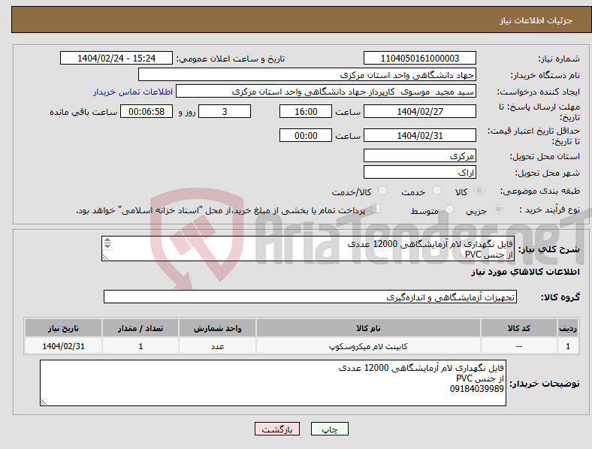Image resolution: width=592 pixels, height=449 pixels.
Task: Click the ایجاد کننده درخواست field
Action: pos(326,92)
